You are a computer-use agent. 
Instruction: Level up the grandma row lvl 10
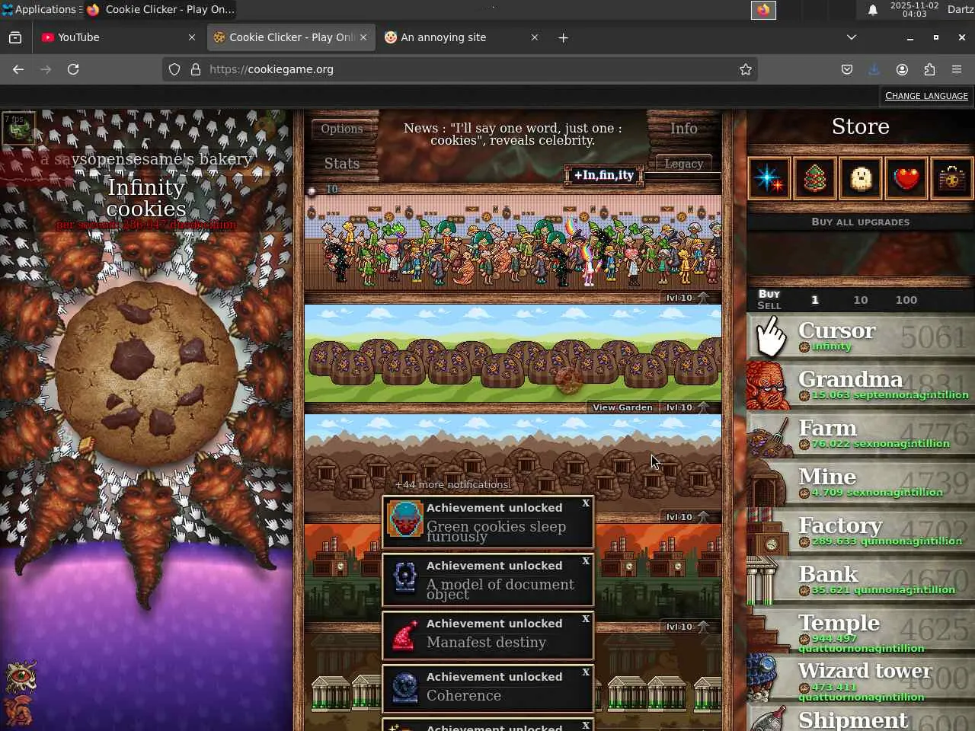[689, 298]
